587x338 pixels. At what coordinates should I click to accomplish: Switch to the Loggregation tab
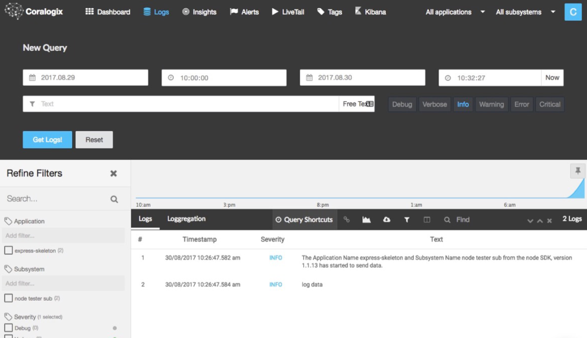(x=186, y=219)
